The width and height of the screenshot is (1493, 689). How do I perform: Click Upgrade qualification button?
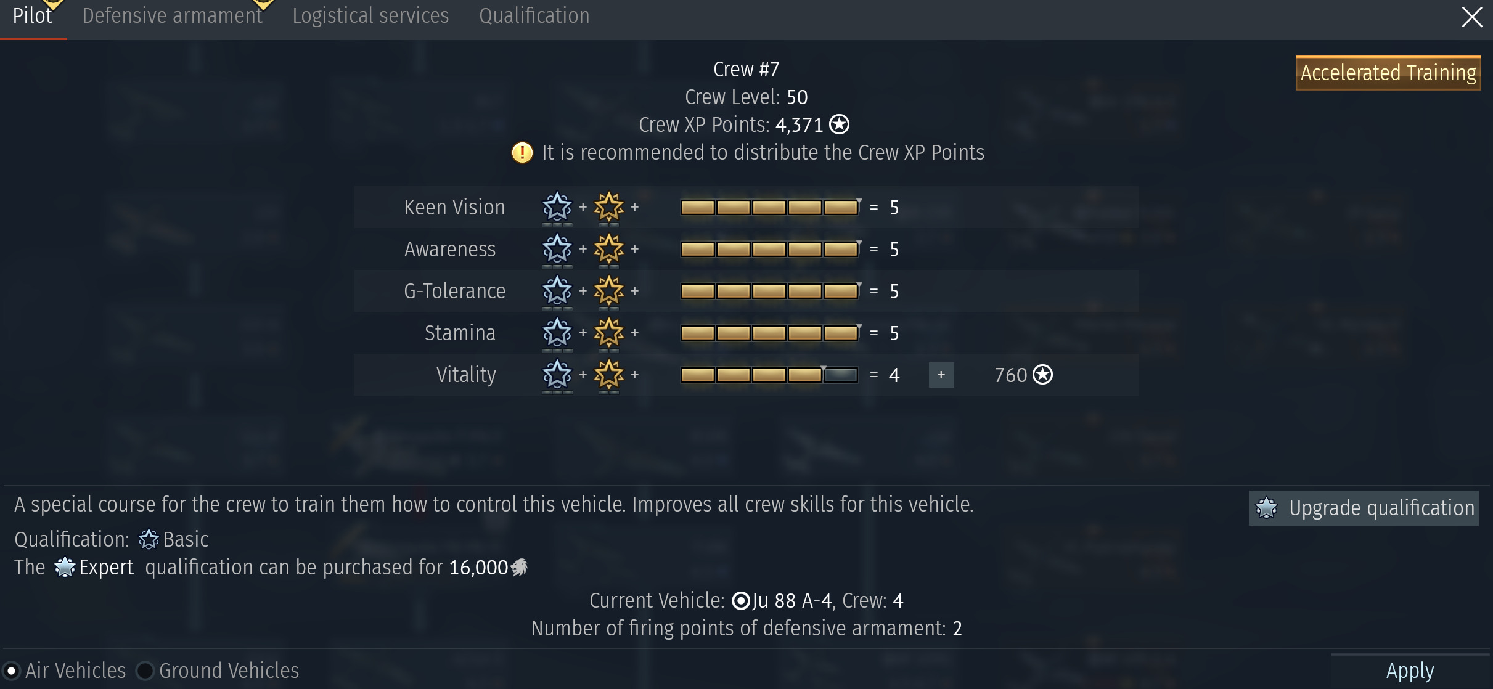click(1363, 508)
